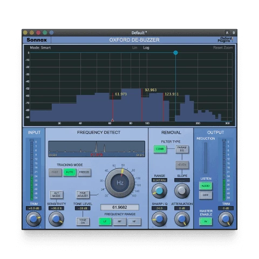Screen dimensions: 259x259
Task: Click the orange circular title bar icon
Action: pos(32,32)
